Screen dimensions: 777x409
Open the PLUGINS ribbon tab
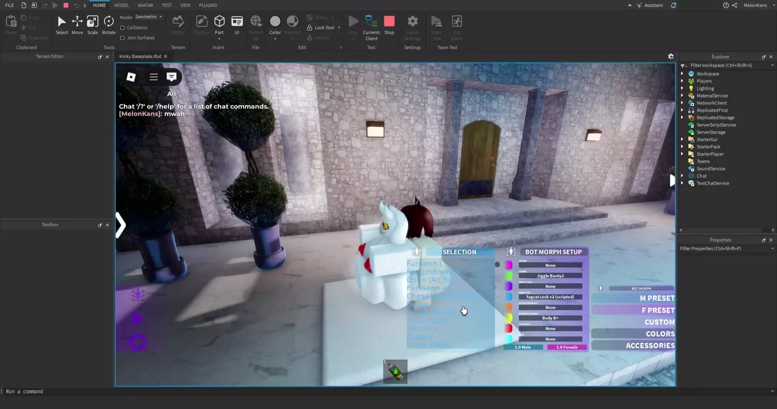point(208,5)
